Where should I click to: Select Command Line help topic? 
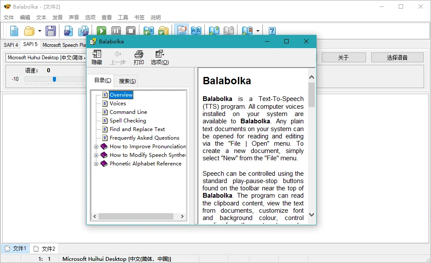(x=128, y=112)
